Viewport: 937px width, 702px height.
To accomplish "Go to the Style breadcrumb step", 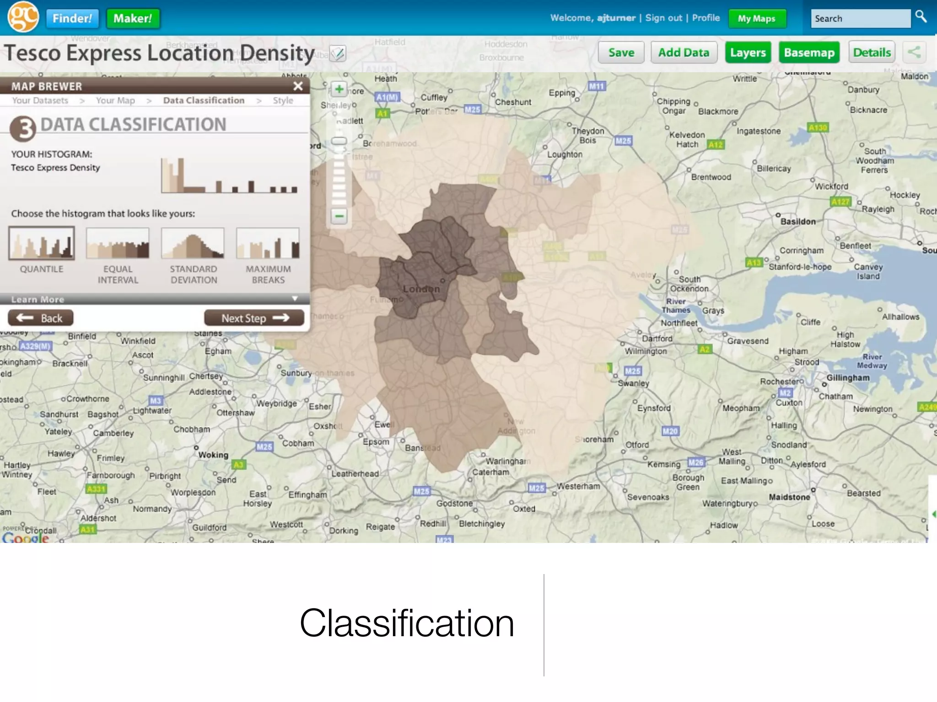I will pyautogui.click(x=283, y=101).
